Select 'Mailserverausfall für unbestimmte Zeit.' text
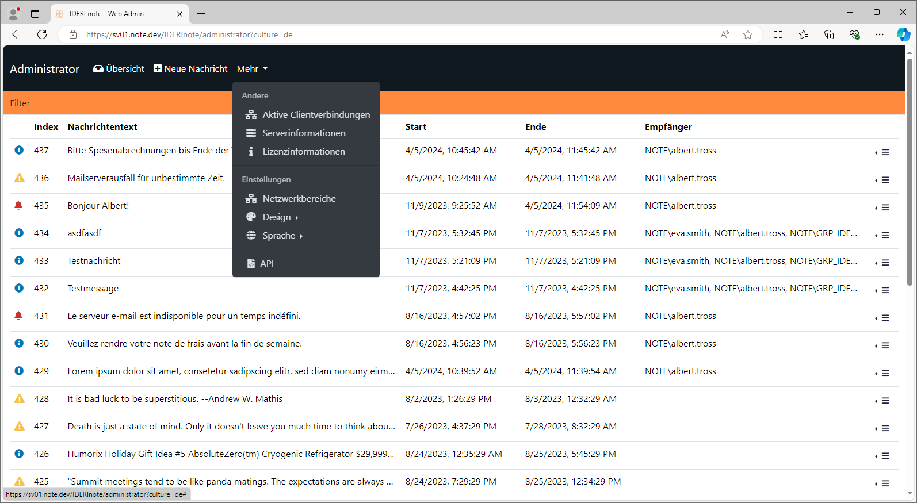The height and width of the screenshot is (503, 917). pyautogui.click(x=146, y=178)
